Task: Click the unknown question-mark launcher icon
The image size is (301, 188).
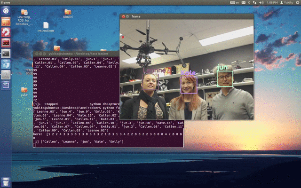Action: point(6,74)
